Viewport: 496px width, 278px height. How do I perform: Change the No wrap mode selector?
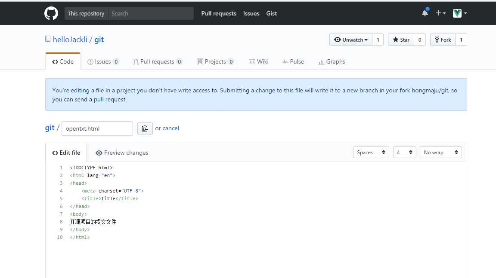pyautogui.click(x=440, y=153)
